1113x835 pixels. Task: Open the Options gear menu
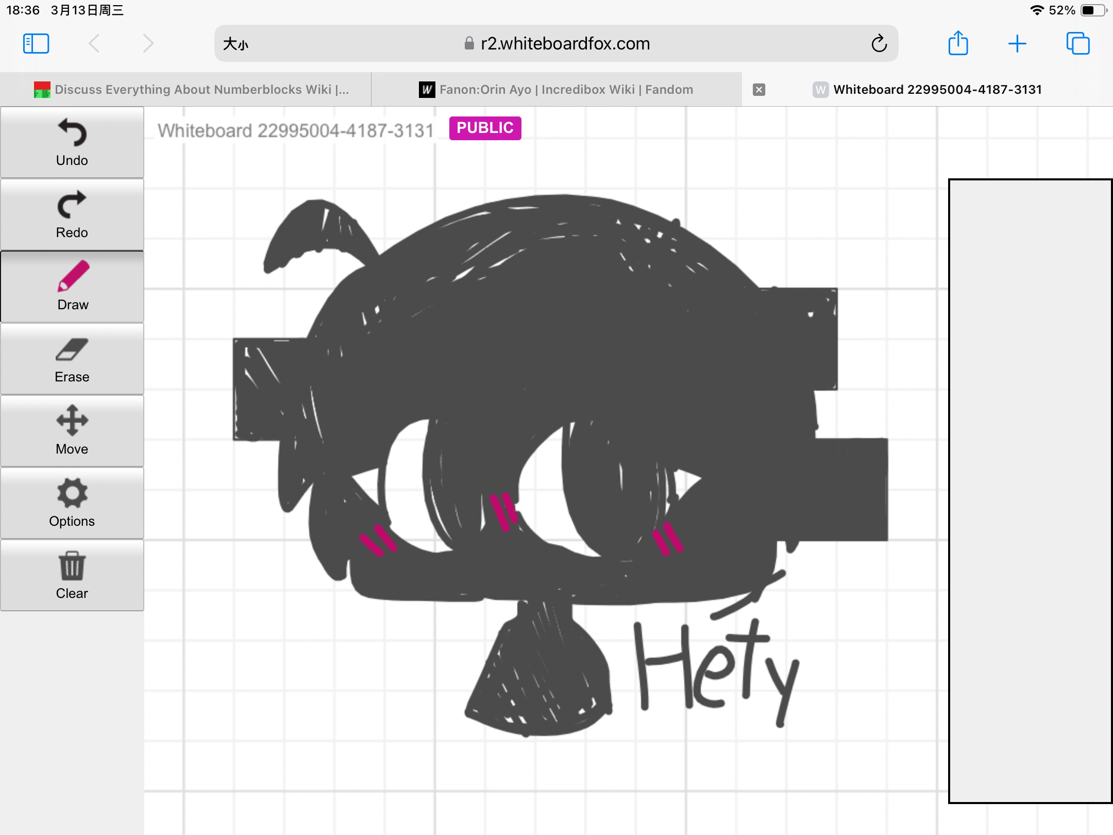click(72, 504)
